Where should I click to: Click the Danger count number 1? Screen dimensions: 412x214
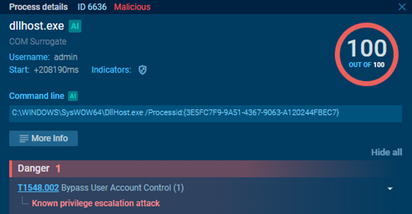coord(58,169)
